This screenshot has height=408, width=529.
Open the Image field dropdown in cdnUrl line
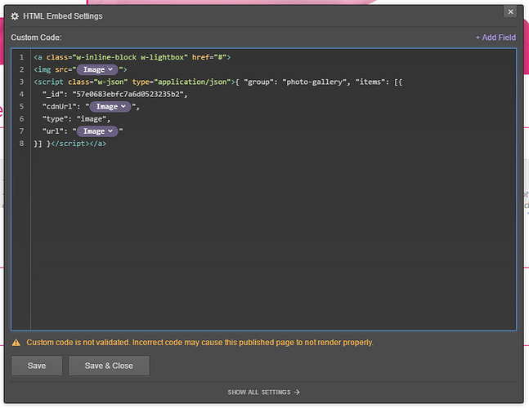pyautogui.click(x=110, y=107)
